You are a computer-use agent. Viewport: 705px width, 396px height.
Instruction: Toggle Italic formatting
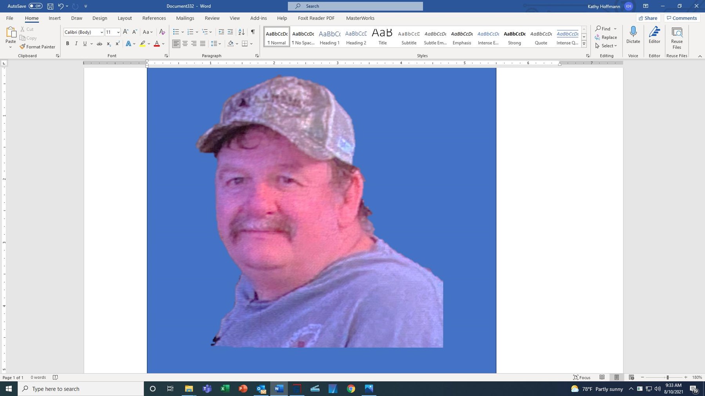[76, 43]
